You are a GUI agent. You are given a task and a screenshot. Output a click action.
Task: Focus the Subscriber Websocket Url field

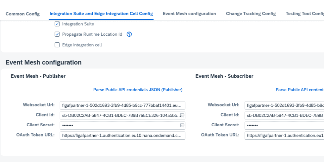[284, 105]
